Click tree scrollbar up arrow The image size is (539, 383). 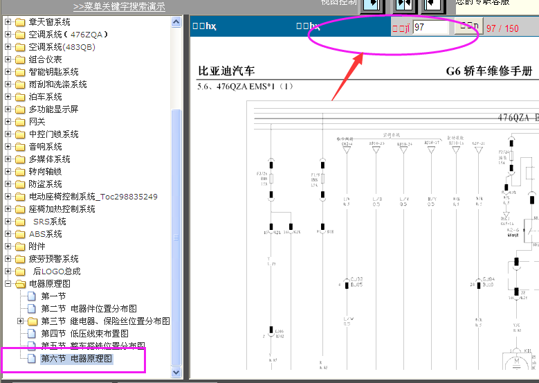pos(176,22)
